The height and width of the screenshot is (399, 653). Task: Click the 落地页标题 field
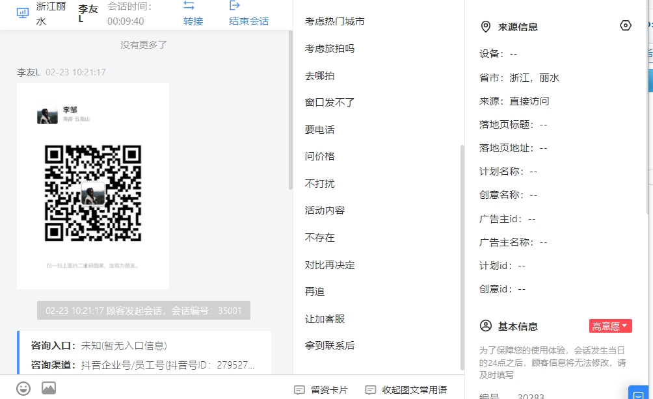tap(513, 125)
